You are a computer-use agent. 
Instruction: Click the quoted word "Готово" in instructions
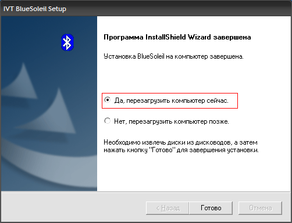tap(162, 150)
